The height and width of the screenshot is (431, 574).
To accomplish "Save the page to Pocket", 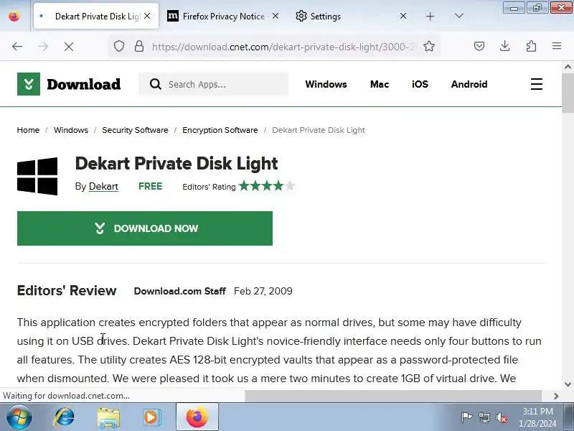I will pyautogui.click(x=479, y=46).
